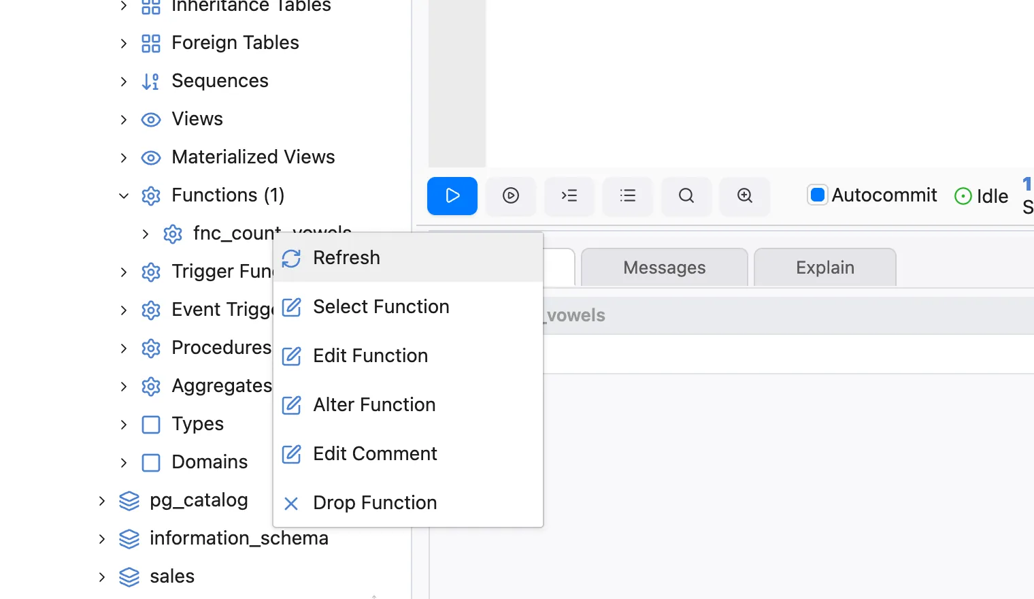Click the Foreign Tables grid icon
Viewport: 1034px width, 599px height.
[150, 44]
